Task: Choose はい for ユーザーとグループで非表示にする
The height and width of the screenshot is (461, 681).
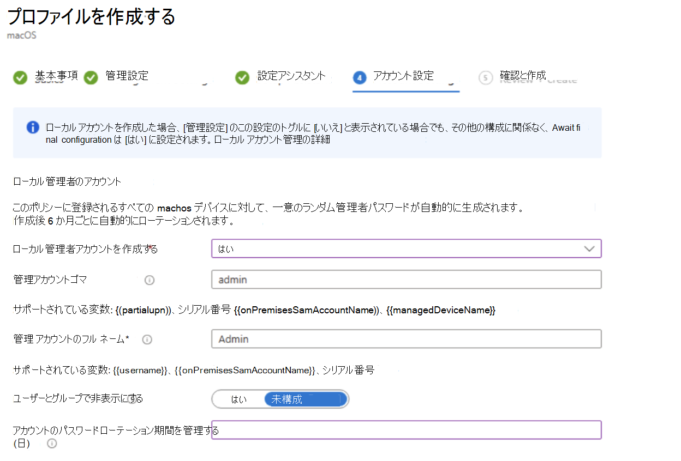Action: [238, 399]
